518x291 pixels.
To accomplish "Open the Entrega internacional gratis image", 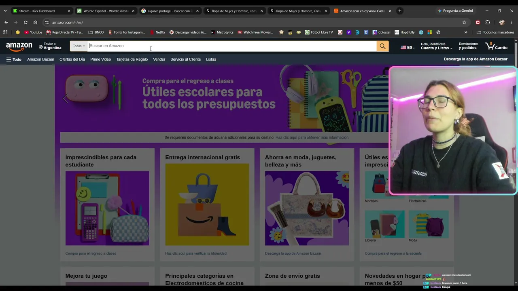I will pyautogui.click(x=207, y=205).
